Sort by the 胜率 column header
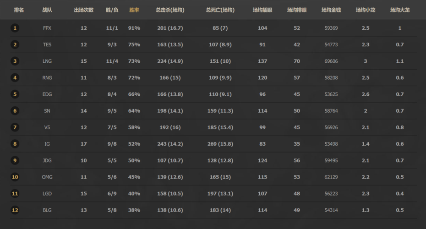Image resolution: width=426 pixels, height=229 pixels. coord(134,10)
